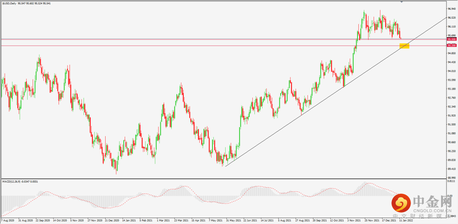
Task: Click the 15 Apr 2021 date label
Action: [199, 221]
